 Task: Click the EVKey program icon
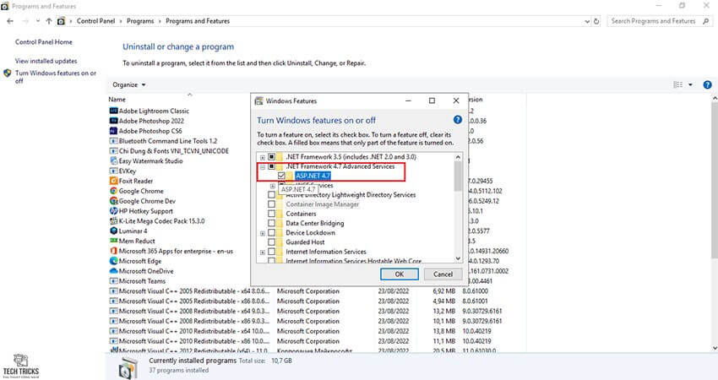[x=113, y=171]
